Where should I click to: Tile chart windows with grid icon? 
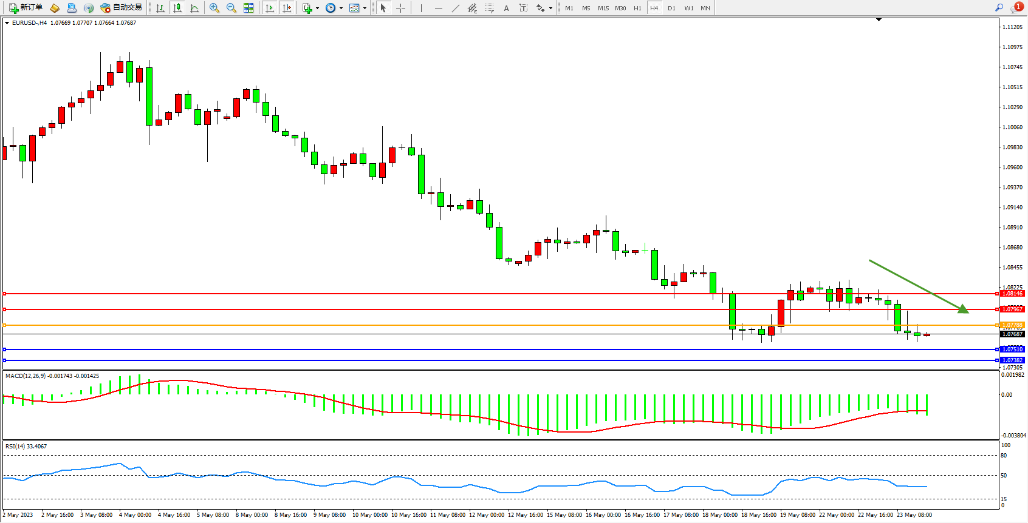(x=248, y=8)
